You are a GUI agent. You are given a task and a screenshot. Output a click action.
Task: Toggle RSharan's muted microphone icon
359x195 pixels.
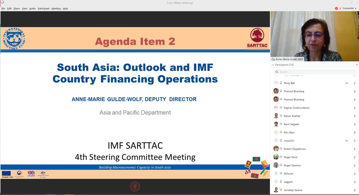click(355, 174)
